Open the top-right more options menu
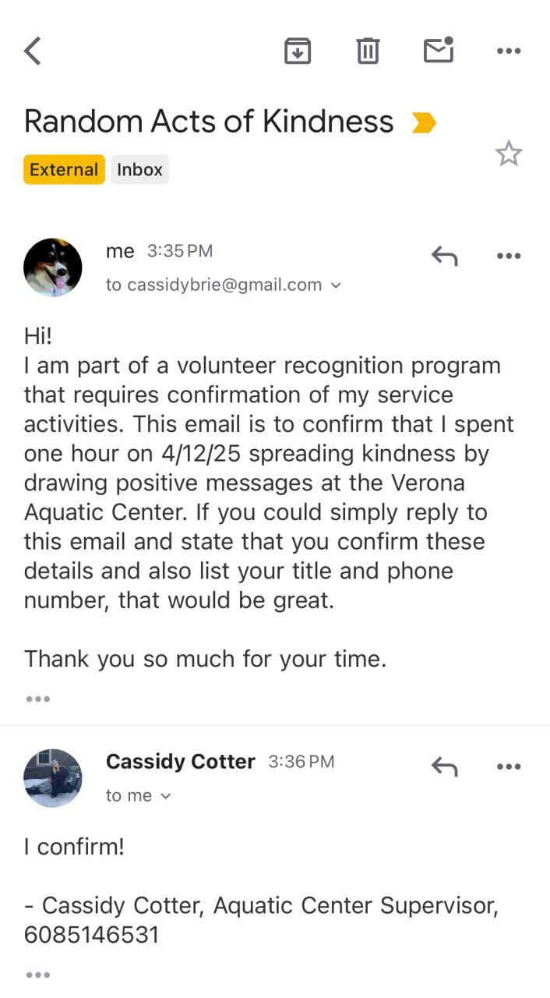Image resolution: width=550 pixels, height=998 pixels. 509,51
